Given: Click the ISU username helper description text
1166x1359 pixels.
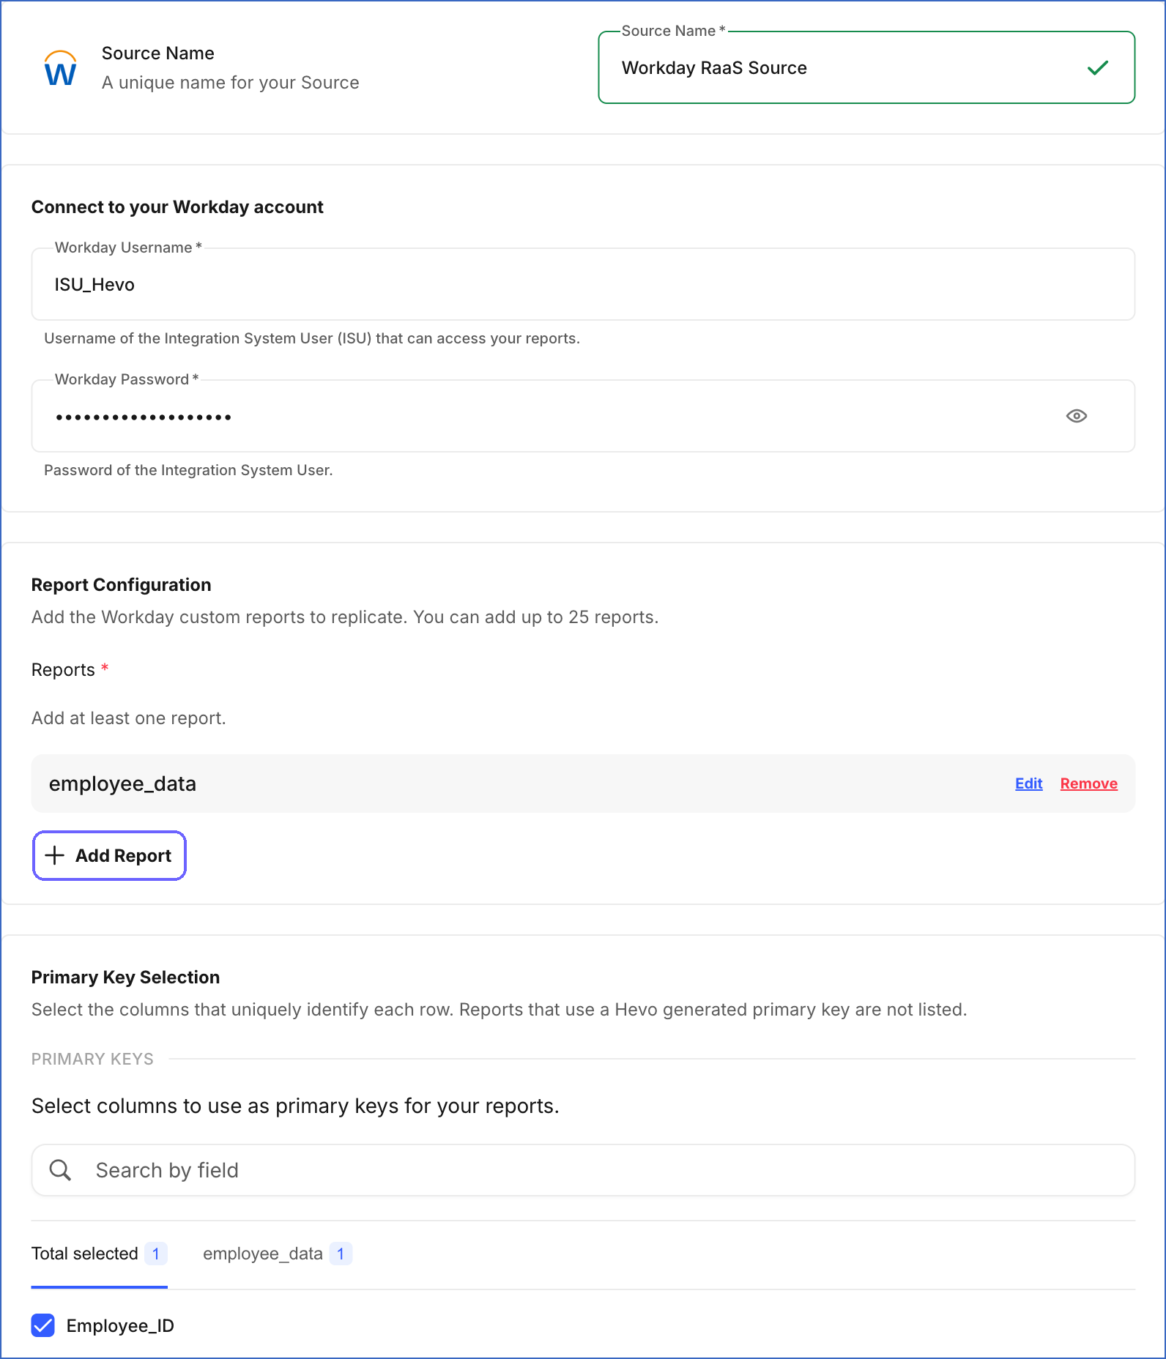Looking at the screenshot, I should (x=312, y=338).
